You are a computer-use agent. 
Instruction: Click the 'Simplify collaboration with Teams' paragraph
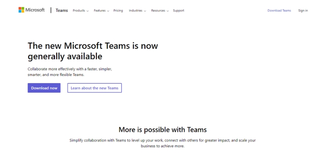tap(163, 143)
